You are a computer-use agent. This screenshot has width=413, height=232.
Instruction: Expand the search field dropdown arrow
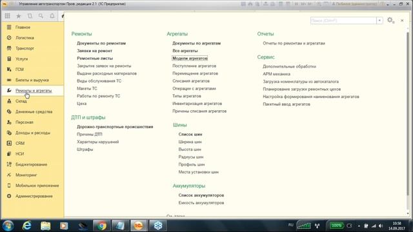[x=379, y=21]
